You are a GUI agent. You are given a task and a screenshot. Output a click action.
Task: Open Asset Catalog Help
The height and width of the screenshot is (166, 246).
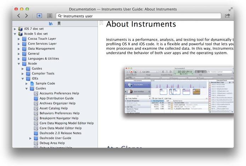tap(53, 108)
